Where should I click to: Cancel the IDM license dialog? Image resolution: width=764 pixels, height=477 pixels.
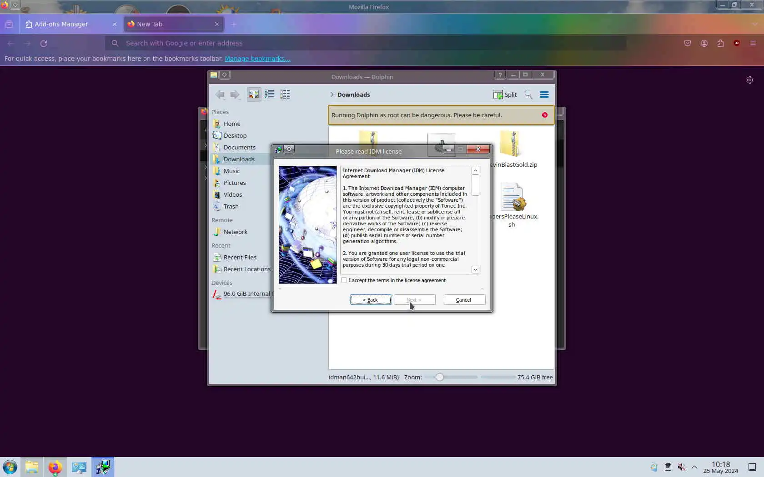pyautogui.click(x=464, y=300)
